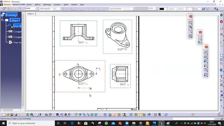Click the Table tool in right toolbar
Viewport: 224px width, 126px height.
pyautogui.click(x=222, y=85)
